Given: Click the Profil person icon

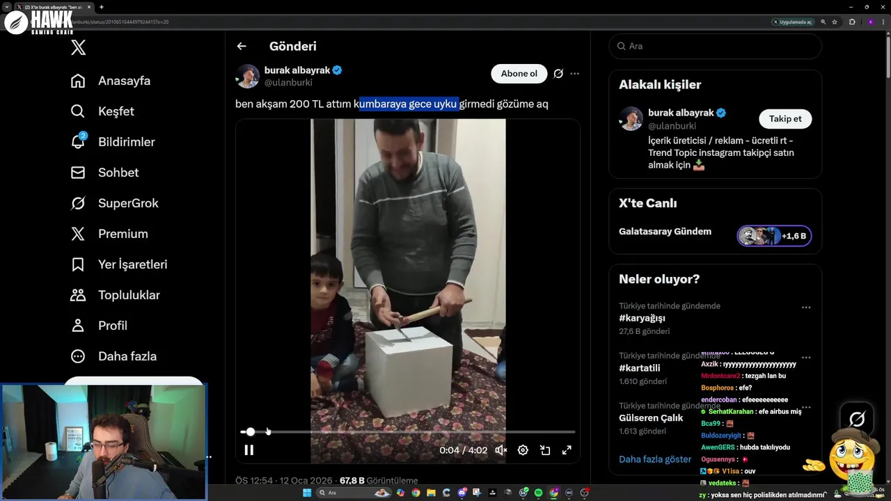Looking at the screenshot, I should pos(78,326).
